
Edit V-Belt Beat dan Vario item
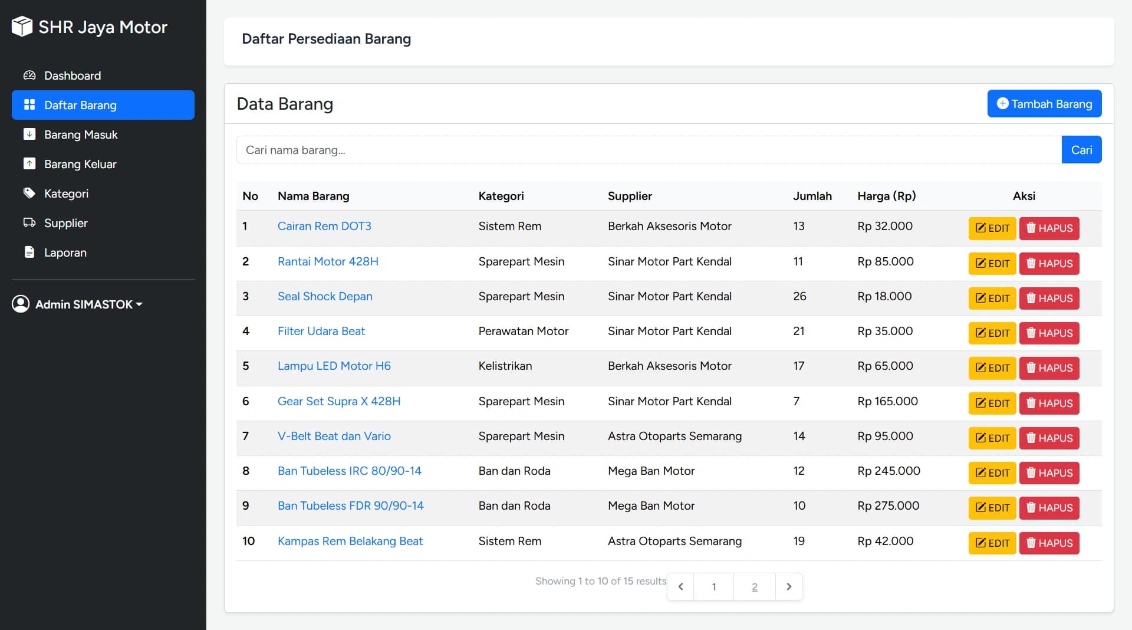[x=992, y=438]
